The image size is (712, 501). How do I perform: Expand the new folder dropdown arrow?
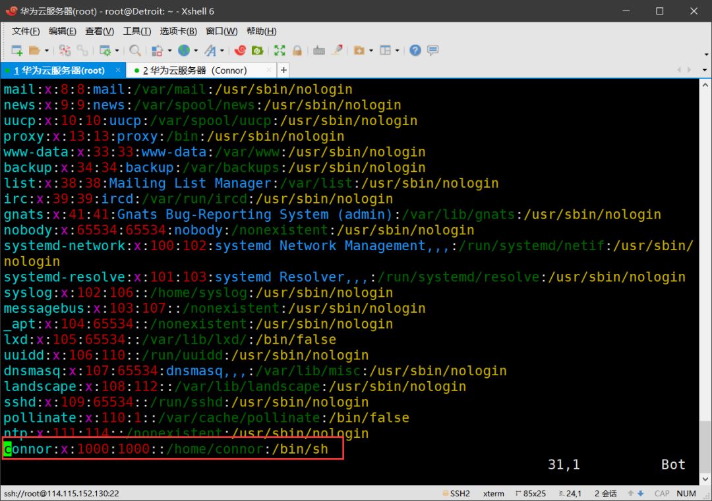371,50
